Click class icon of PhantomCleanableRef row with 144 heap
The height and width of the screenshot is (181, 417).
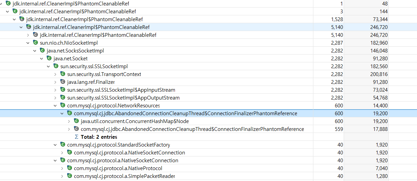pos(15,11)
